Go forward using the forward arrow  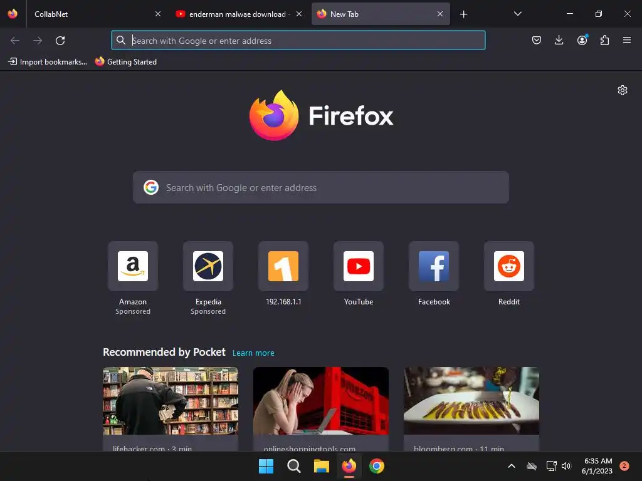38,41
